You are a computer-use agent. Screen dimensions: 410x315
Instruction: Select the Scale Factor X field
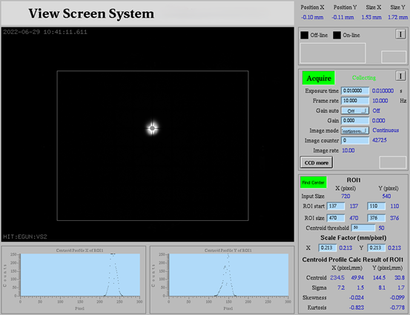point(327,248)
